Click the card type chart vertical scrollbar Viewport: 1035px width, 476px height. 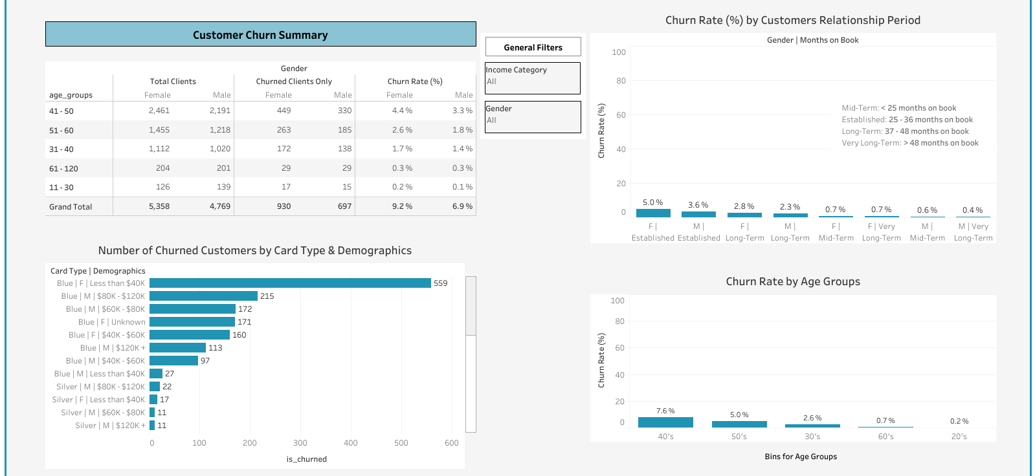tap(471, 354)
